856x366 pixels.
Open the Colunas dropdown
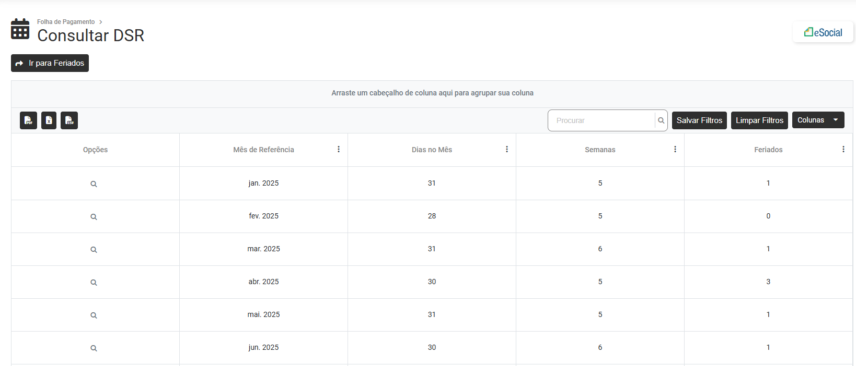(818, 120)
